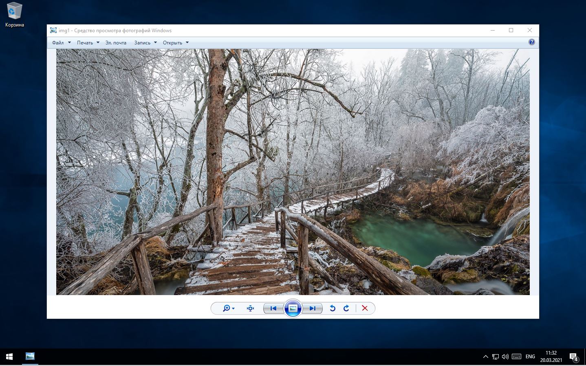586x366 pixels.
Task: Open the volume speaker tray icon
Action: pyautogui.click(x=505, y=357)
